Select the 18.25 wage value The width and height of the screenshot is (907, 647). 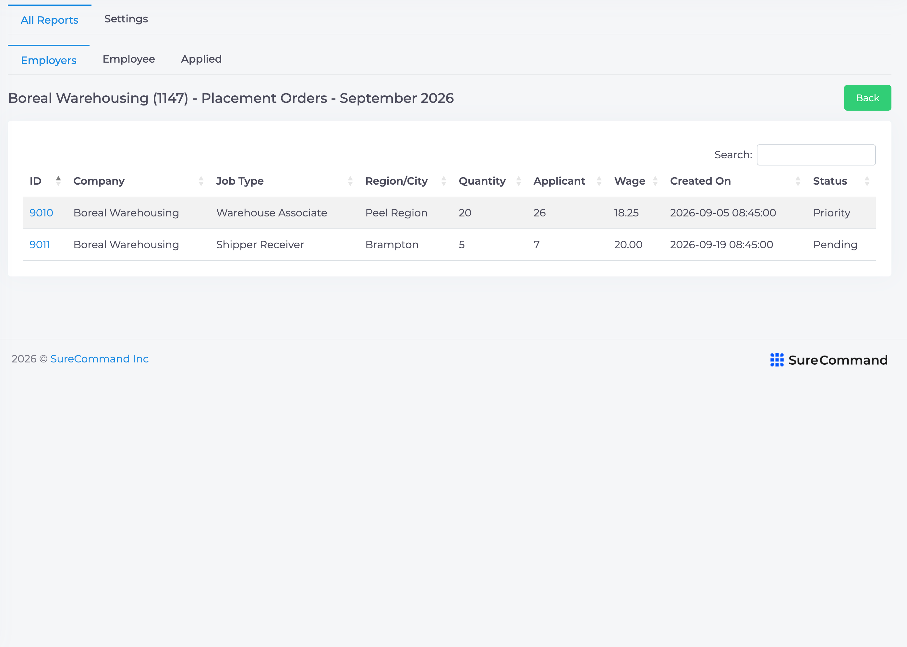tap(626, 213)
